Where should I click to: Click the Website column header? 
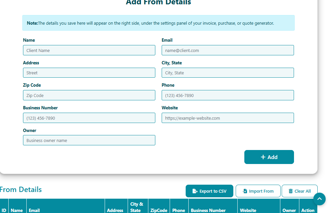click(248, 210)
